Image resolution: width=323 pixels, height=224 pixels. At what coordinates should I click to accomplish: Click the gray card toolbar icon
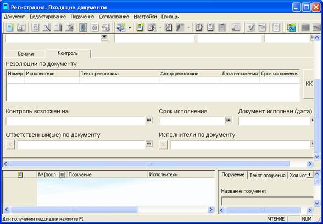(236, 28)
